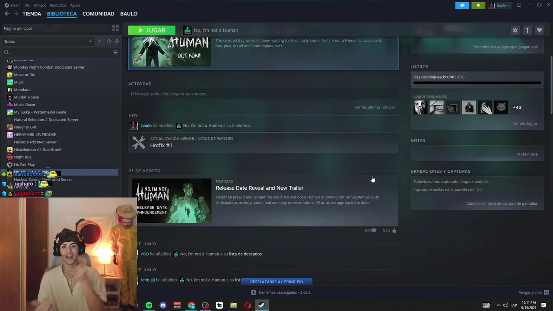Screen dimensions: 553x311
Task: Toggle the recent activity clock filter
Action: tap(109, 41)
